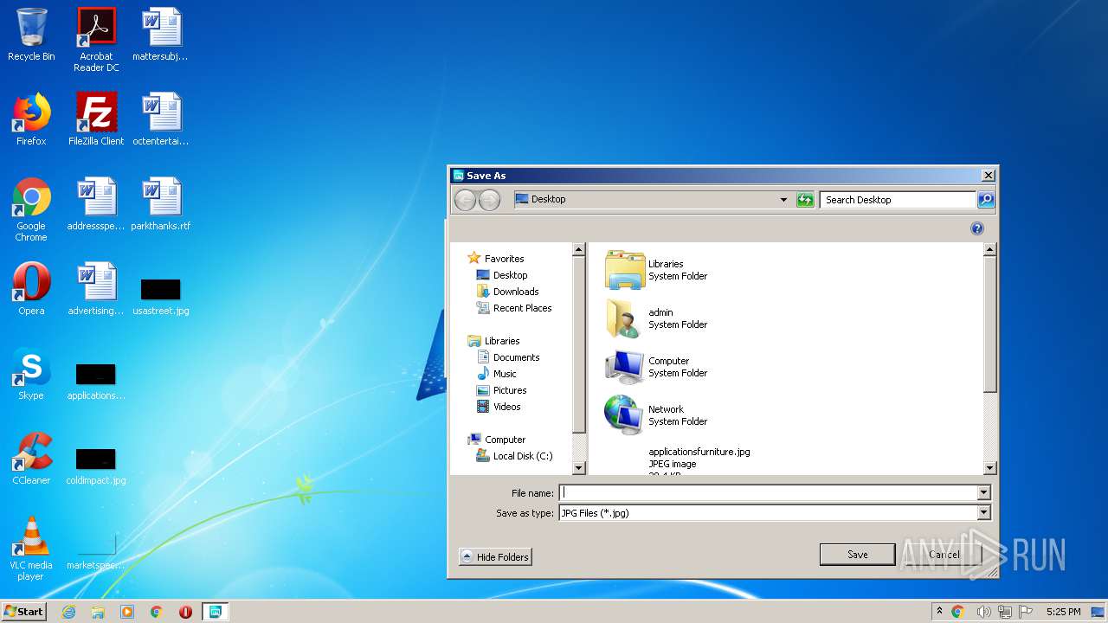Open Chrome from the taskbar
Screen dimensions: 1108x623
click(157, 612)
